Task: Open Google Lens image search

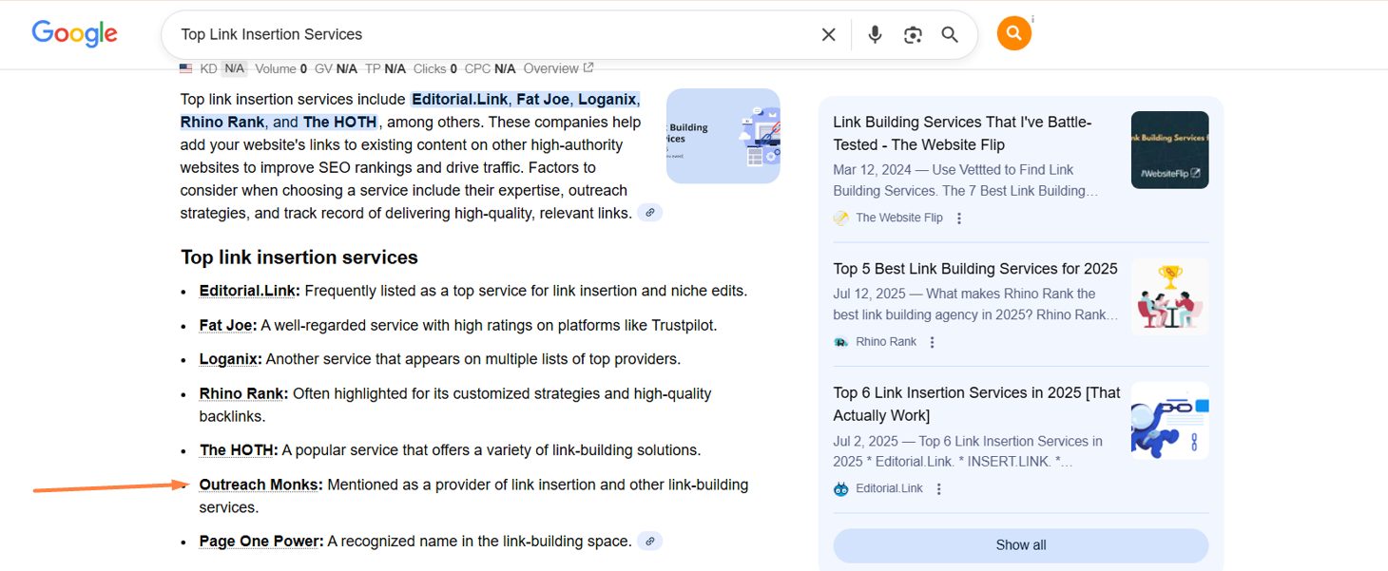Action: pyautogui.click(x=913, y=35)
